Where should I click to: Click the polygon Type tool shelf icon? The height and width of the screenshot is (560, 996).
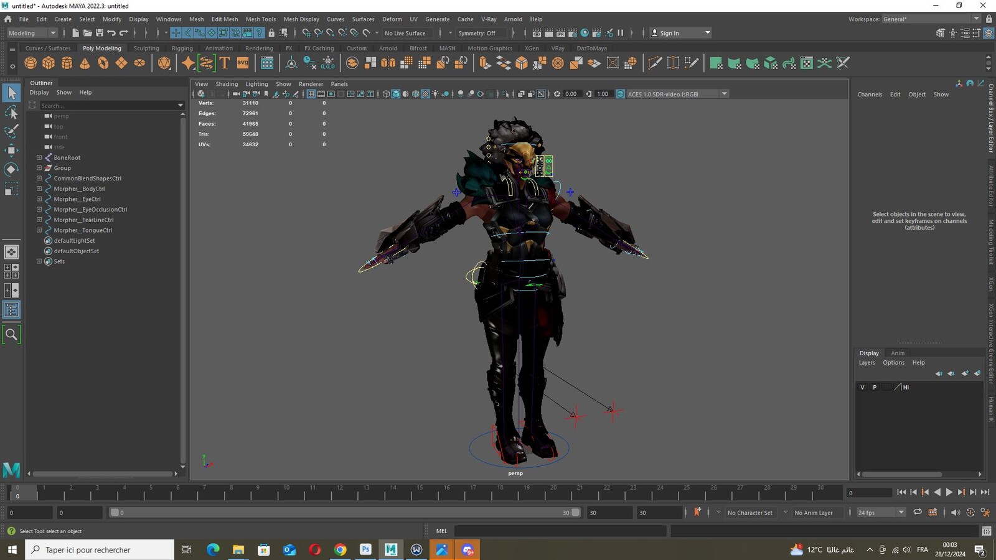click(x=225, y=63)
